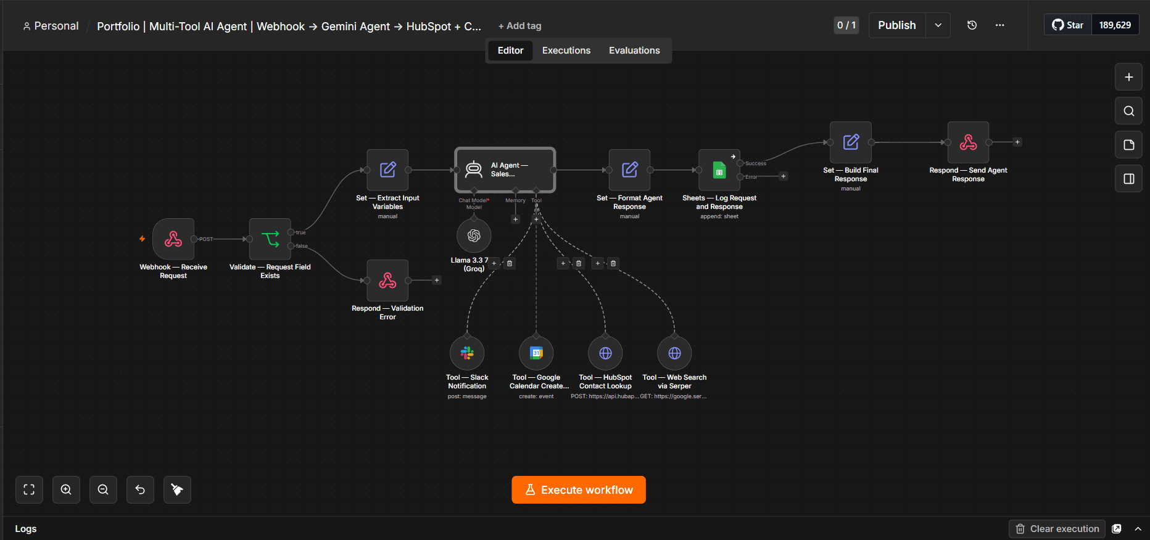Add a Memory sub-node to the AI Agent
Viewport: 1150px width, 540px height.
pos(516,219)
